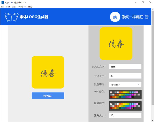Select the no-color slash swatch in font color
154x122 pixels.
(x=111, y=92)
